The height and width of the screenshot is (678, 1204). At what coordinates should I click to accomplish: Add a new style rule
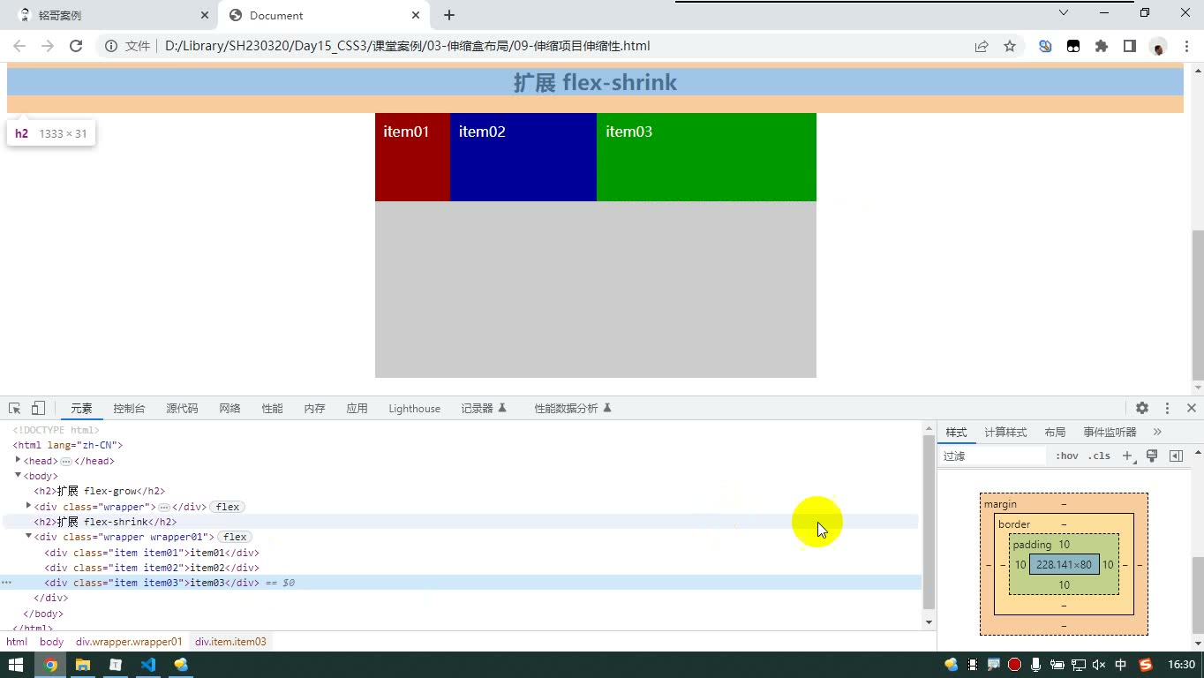coord(1127,456)
